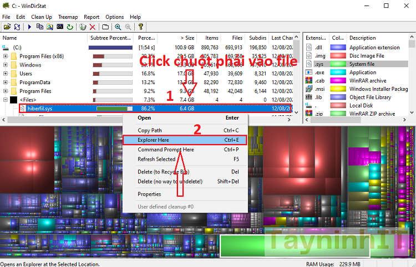The height and width of the screenshot is (267, 416).
Task: Open the Command Prompt toolbar icon
Action: [60, 27]
